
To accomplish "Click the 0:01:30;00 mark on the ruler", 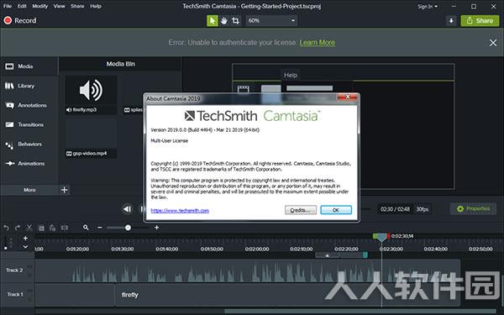I will tap(123, 249).
